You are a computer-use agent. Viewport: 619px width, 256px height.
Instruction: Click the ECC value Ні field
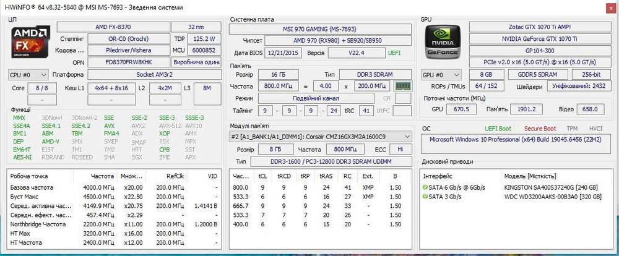point(400,150)
